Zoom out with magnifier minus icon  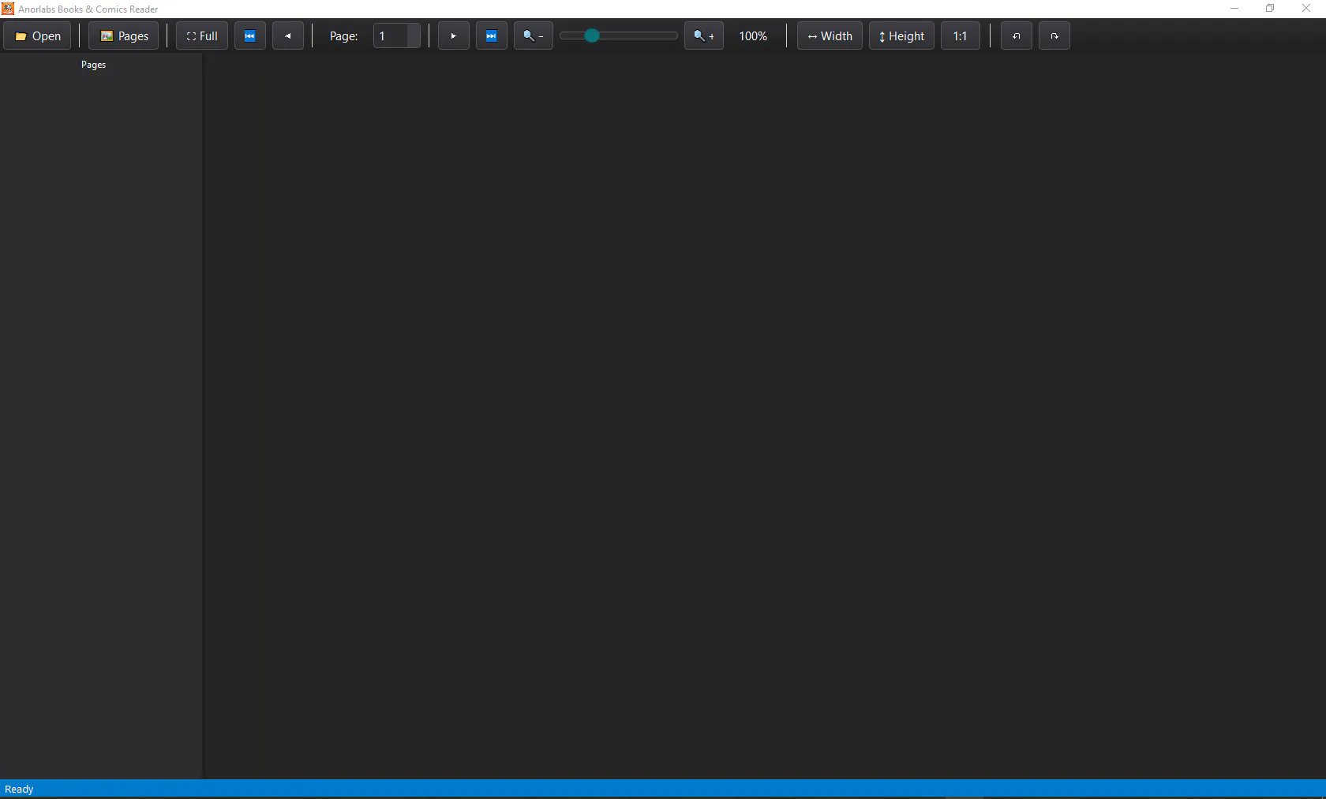(x=534, y=36)
